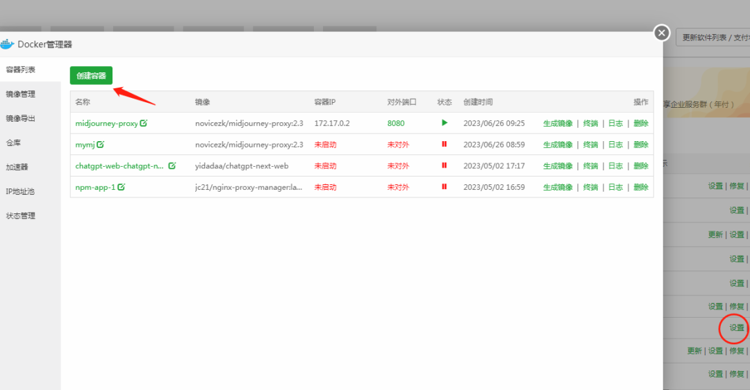Open 终端 for midjourney-proxy
The image size is (750, 390).
[591, 123]
